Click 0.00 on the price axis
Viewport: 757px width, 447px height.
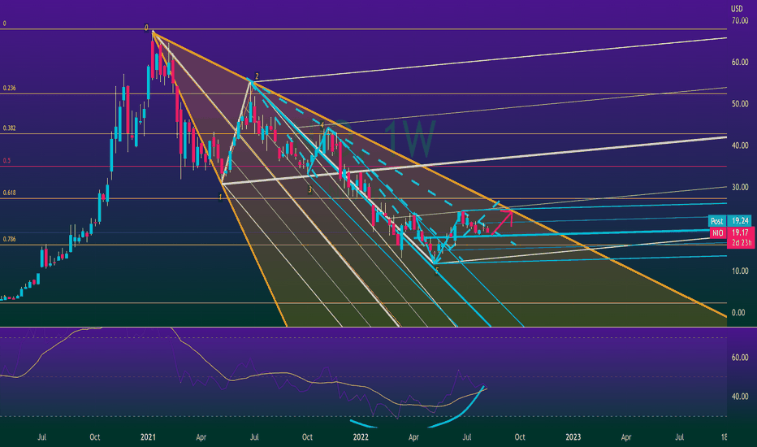pos(738,313)
